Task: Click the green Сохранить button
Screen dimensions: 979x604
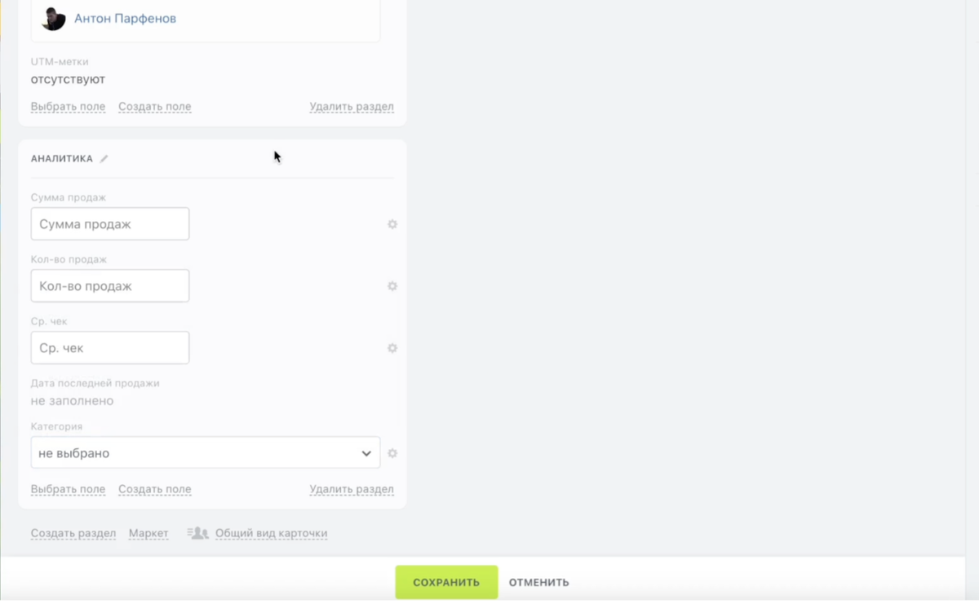Action: [446, 582]
